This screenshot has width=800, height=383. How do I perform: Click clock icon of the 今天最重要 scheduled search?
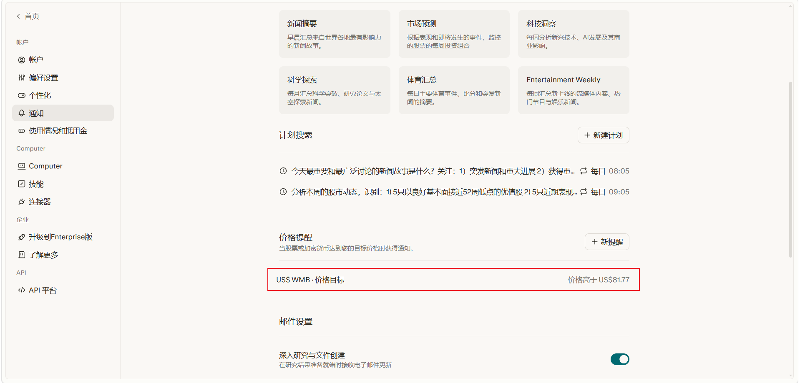[x=283, y=171]
